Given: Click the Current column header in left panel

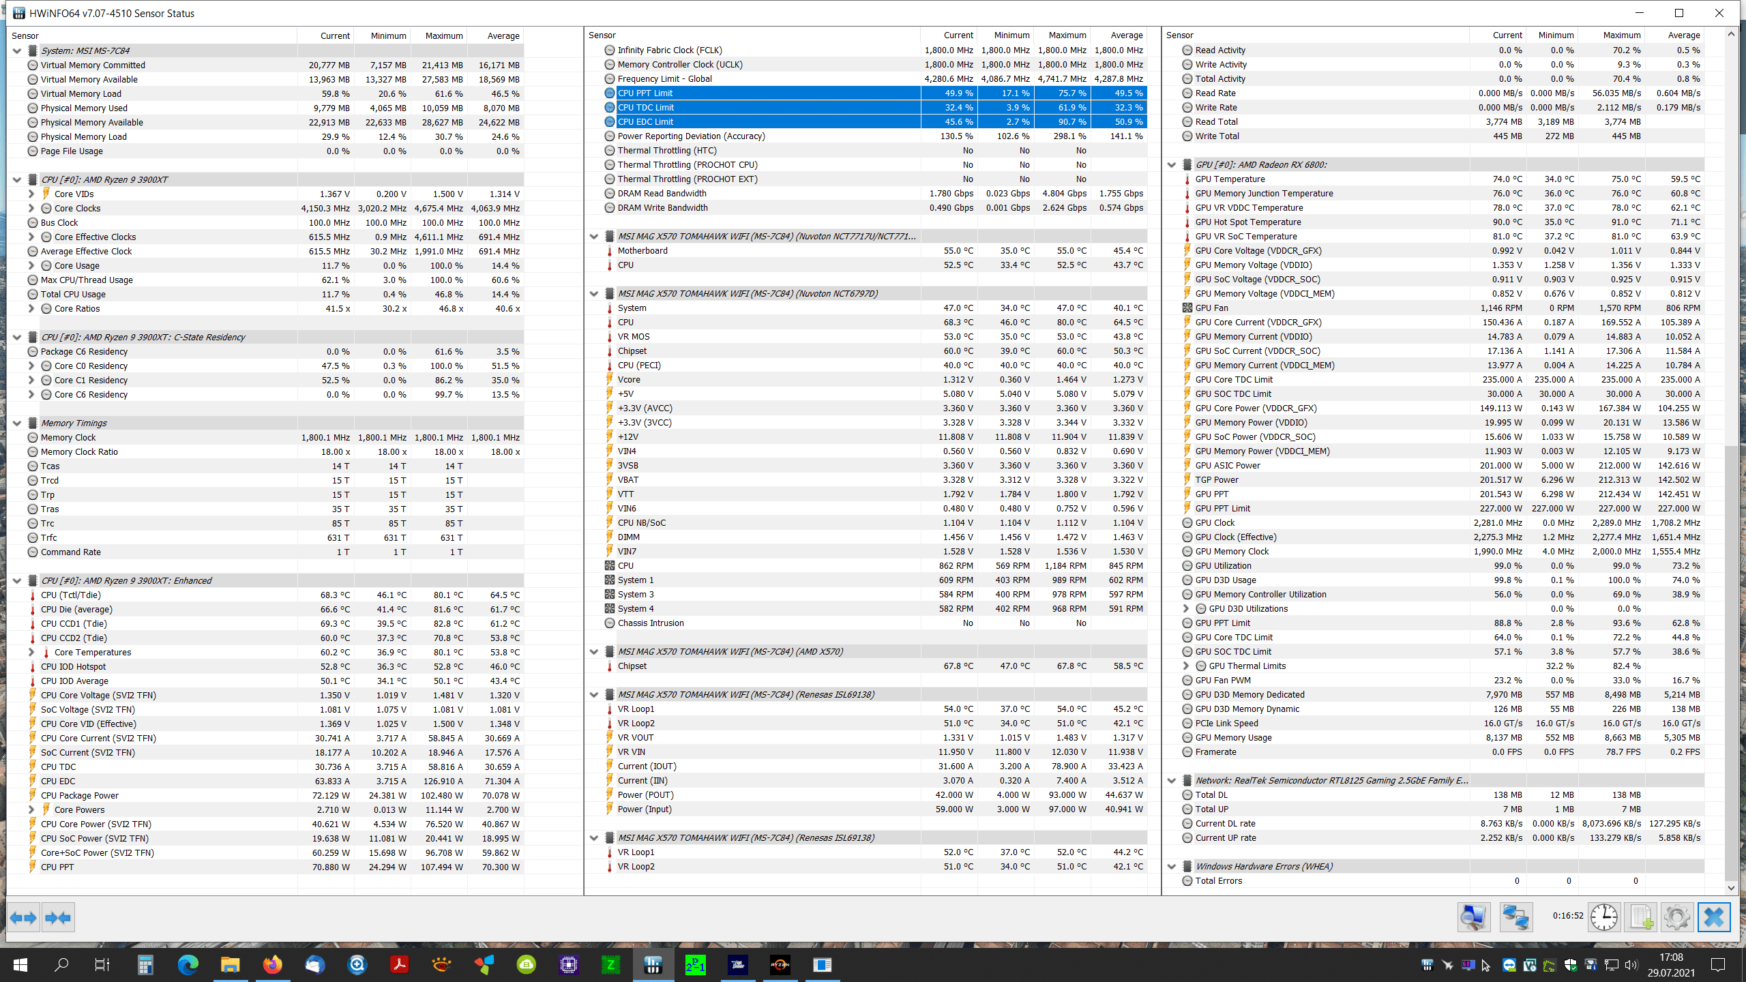Looking at the screenshot, I should click(x=325, y=35).
